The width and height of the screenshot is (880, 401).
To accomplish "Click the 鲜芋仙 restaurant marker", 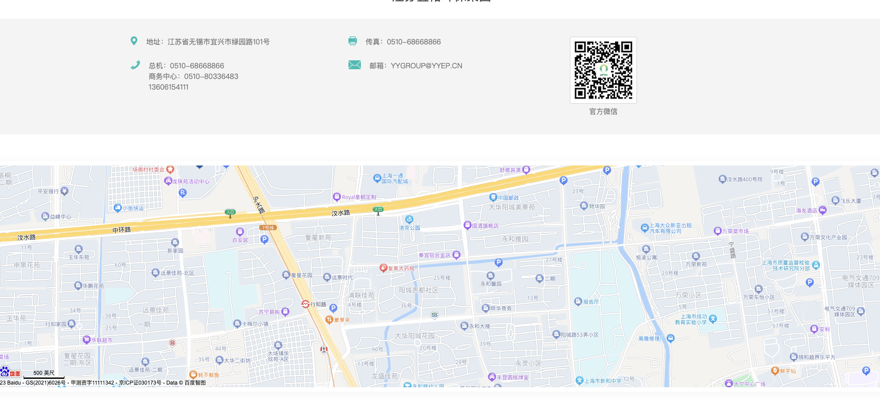I will coord(775,370).
